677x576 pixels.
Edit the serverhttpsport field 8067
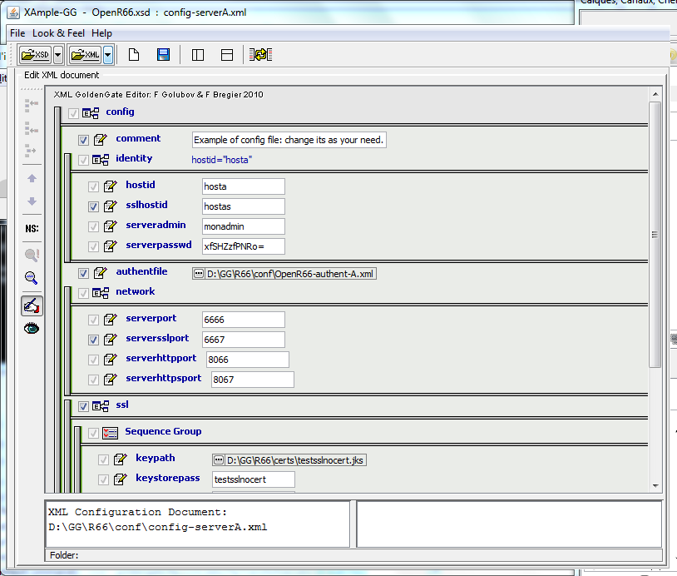tap(253, 380)
